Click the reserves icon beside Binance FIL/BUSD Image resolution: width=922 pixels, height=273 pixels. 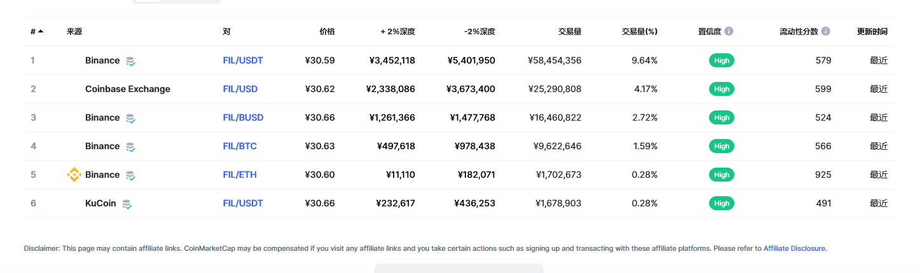130,118
